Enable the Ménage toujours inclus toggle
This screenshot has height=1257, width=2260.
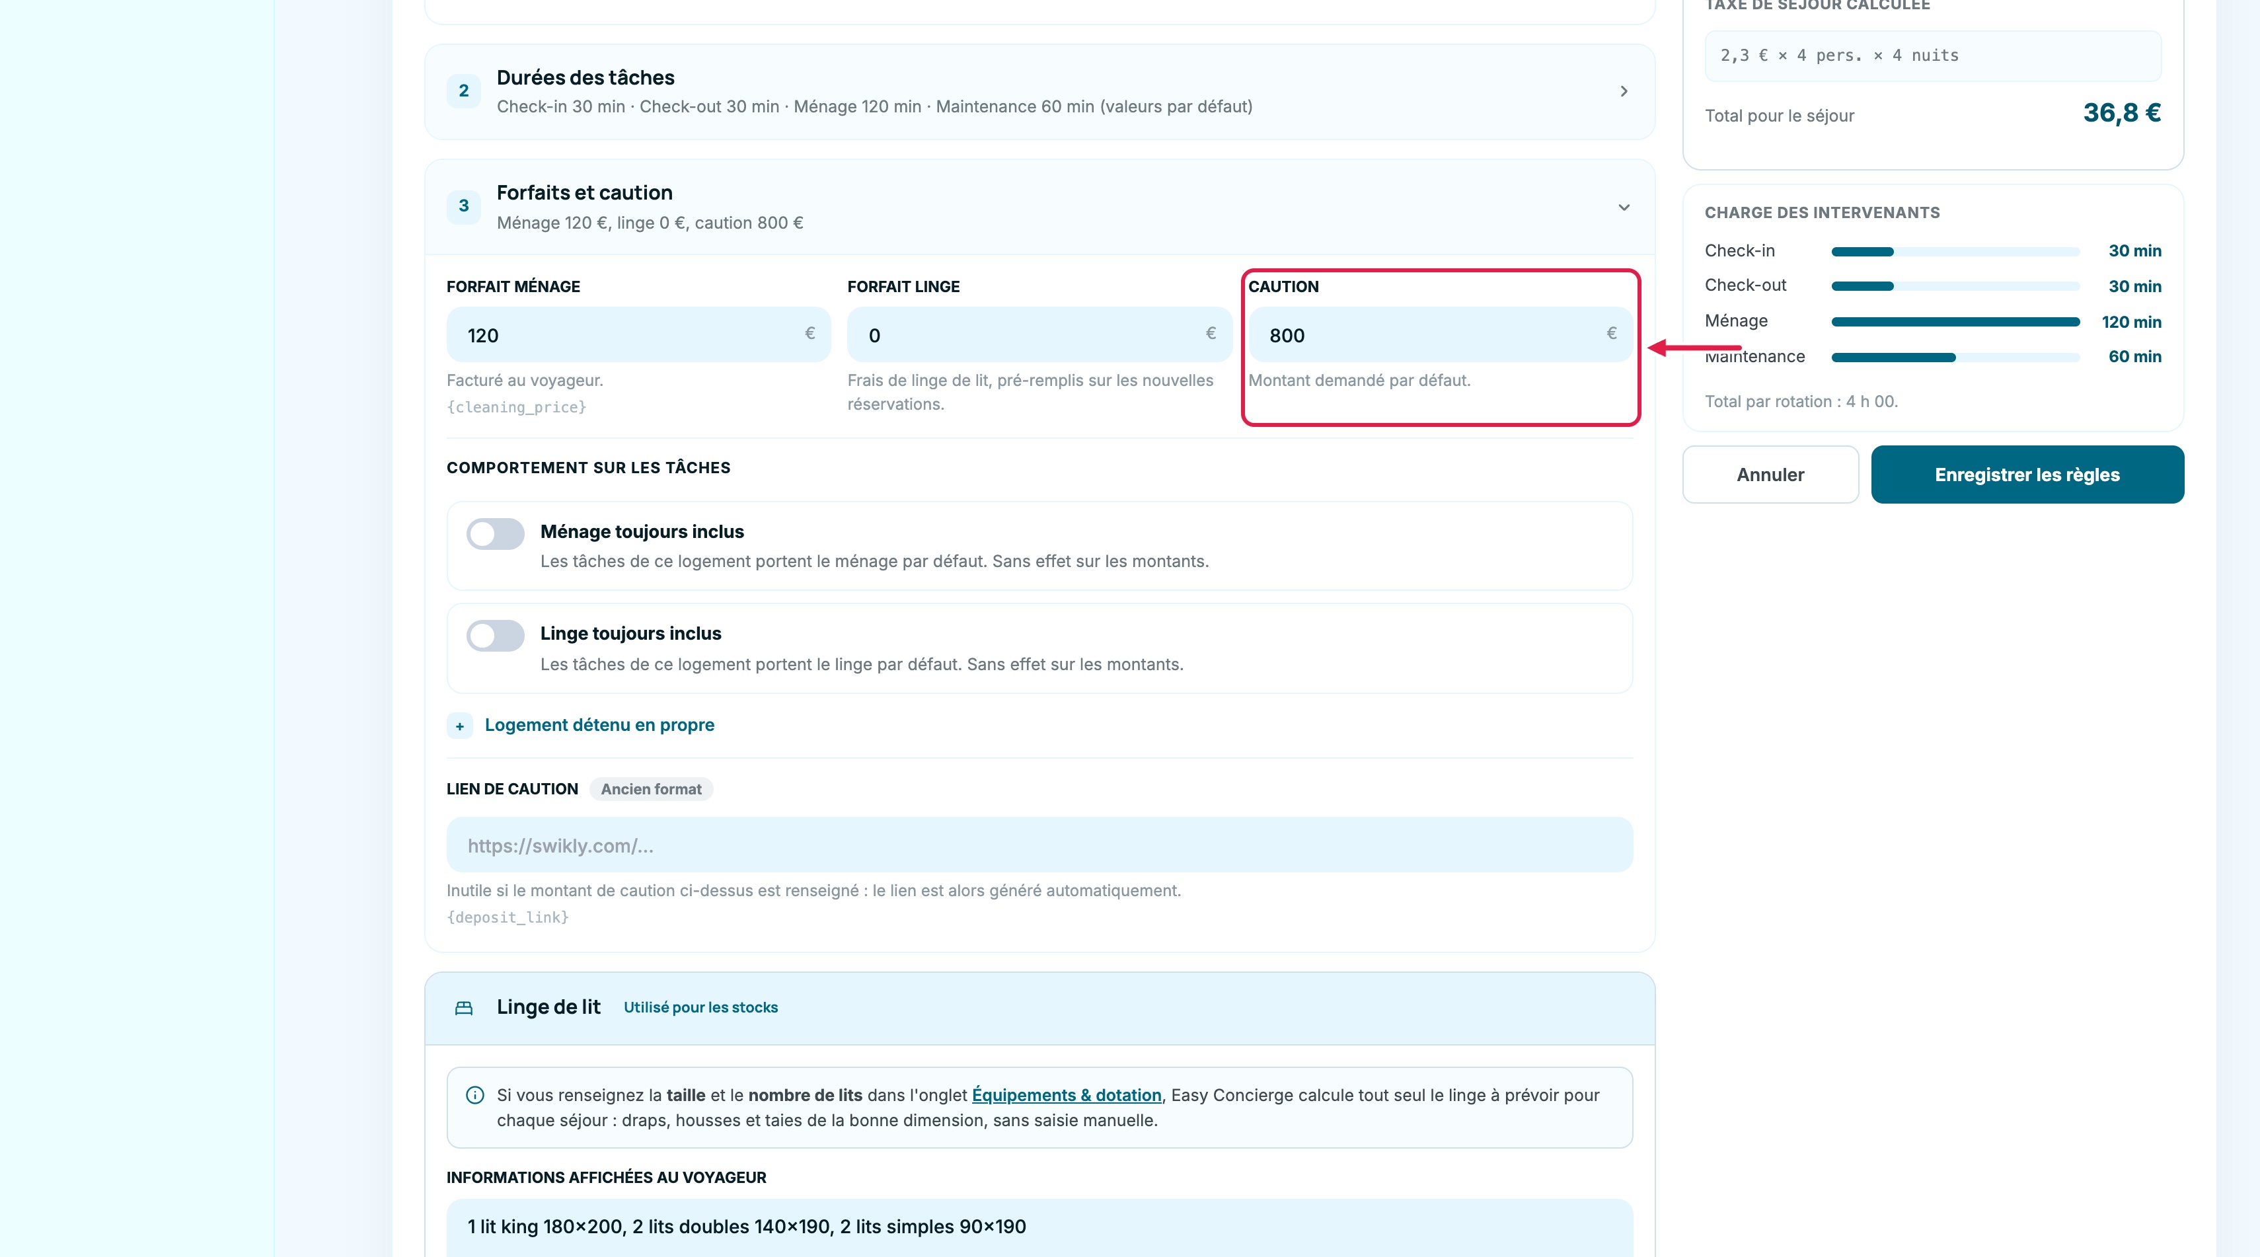pos(495,533)
